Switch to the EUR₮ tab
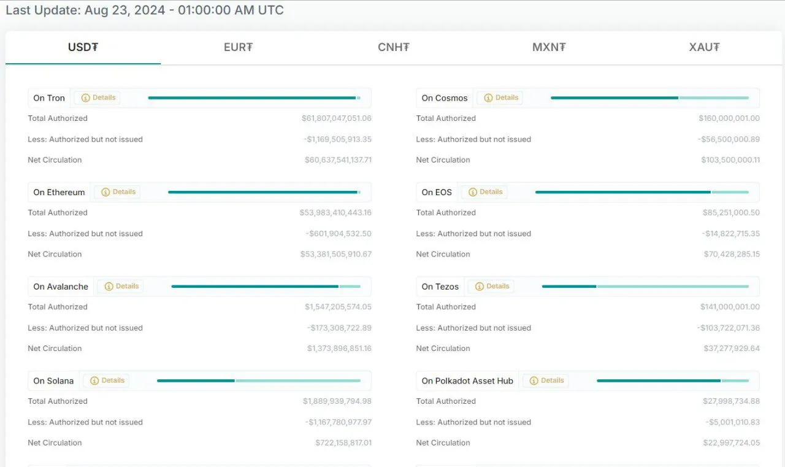 tap(238, 47)
